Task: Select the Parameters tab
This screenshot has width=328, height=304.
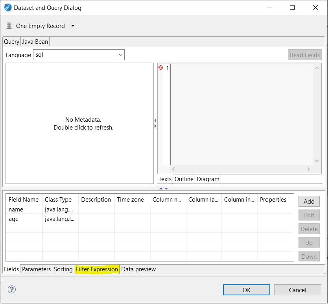Action: 36,269
